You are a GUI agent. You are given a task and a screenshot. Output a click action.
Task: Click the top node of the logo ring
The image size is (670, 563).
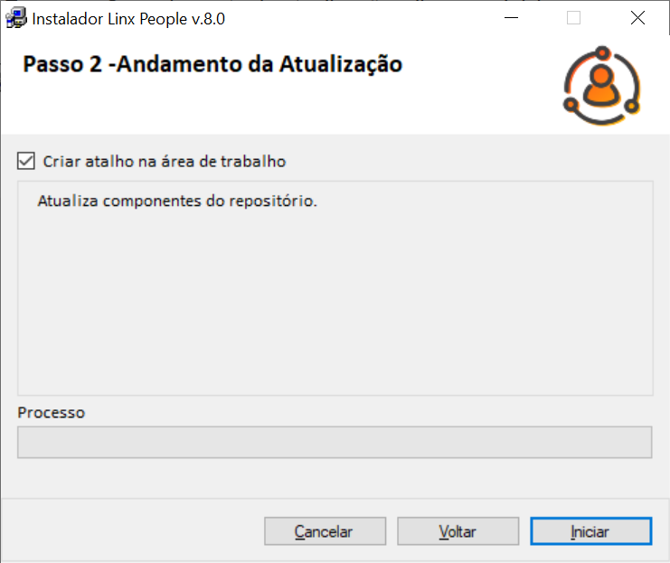(x=602, y=53)
